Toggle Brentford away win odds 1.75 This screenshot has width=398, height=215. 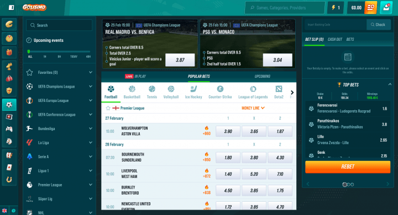(x=280, y=190)
